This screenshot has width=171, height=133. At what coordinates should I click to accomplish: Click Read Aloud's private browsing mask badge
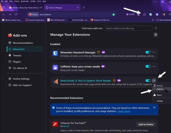(x=119, y=80)
